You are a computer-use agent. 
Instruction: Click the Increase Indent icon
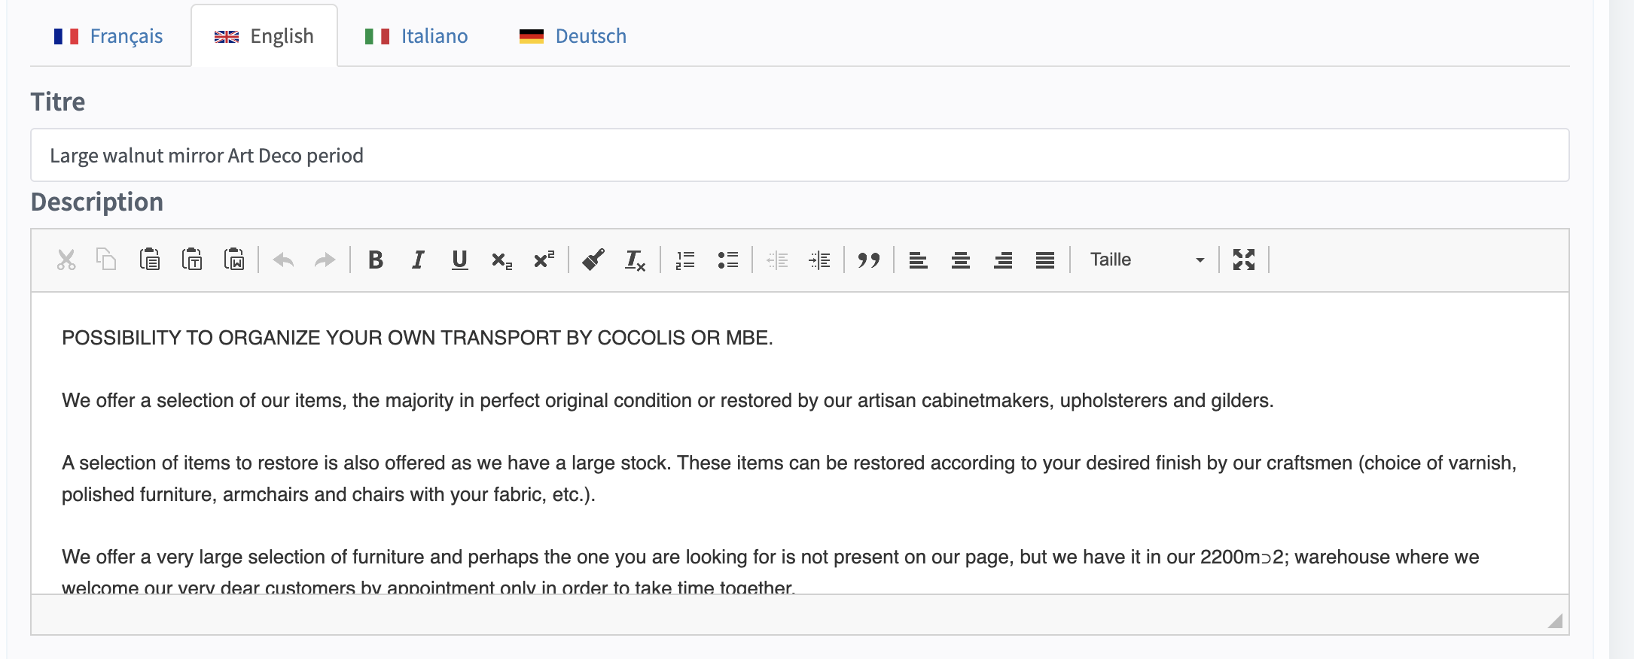819,260
